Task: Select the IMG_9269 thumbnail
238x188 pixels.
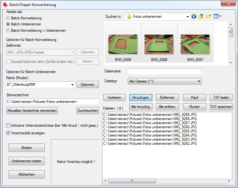Action: coord(123,43)
